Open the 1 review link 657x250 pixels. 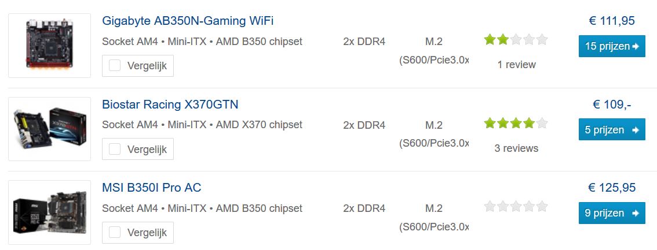click(516, 65)
